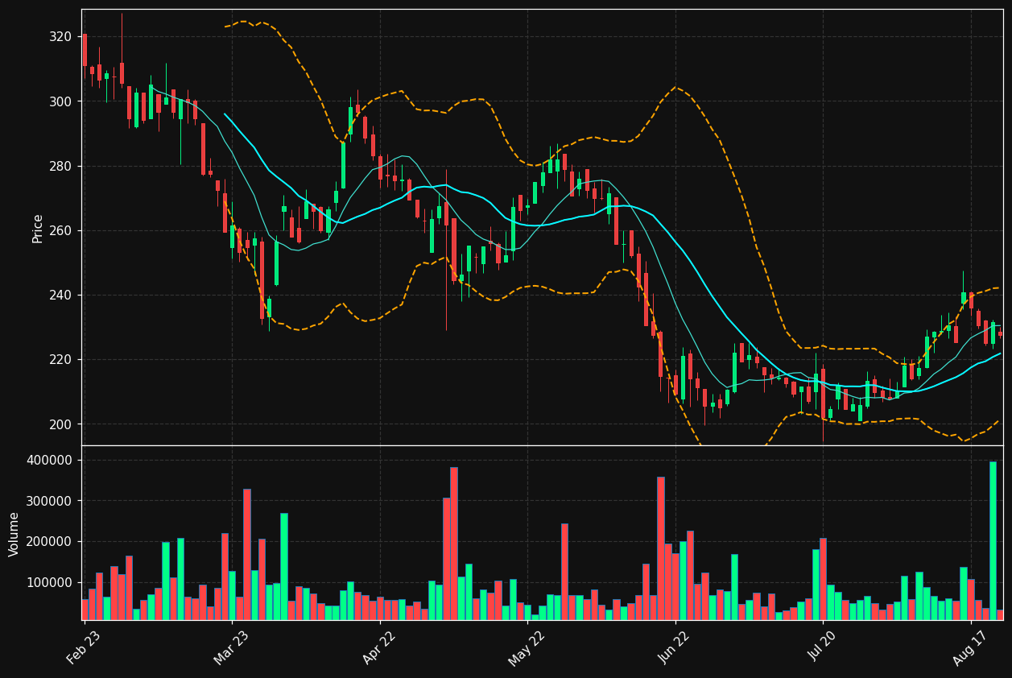This screenshot has height=678, width=1012.
Task: Click the 220 price axis label
Action: (61, 359)
